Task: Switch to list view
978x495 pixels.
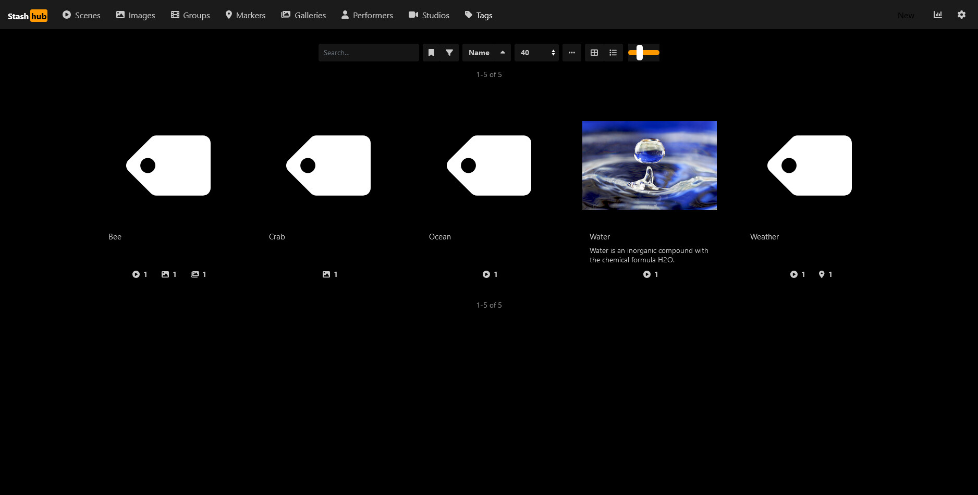Action: pyautogui.click(x=613, y=53)
